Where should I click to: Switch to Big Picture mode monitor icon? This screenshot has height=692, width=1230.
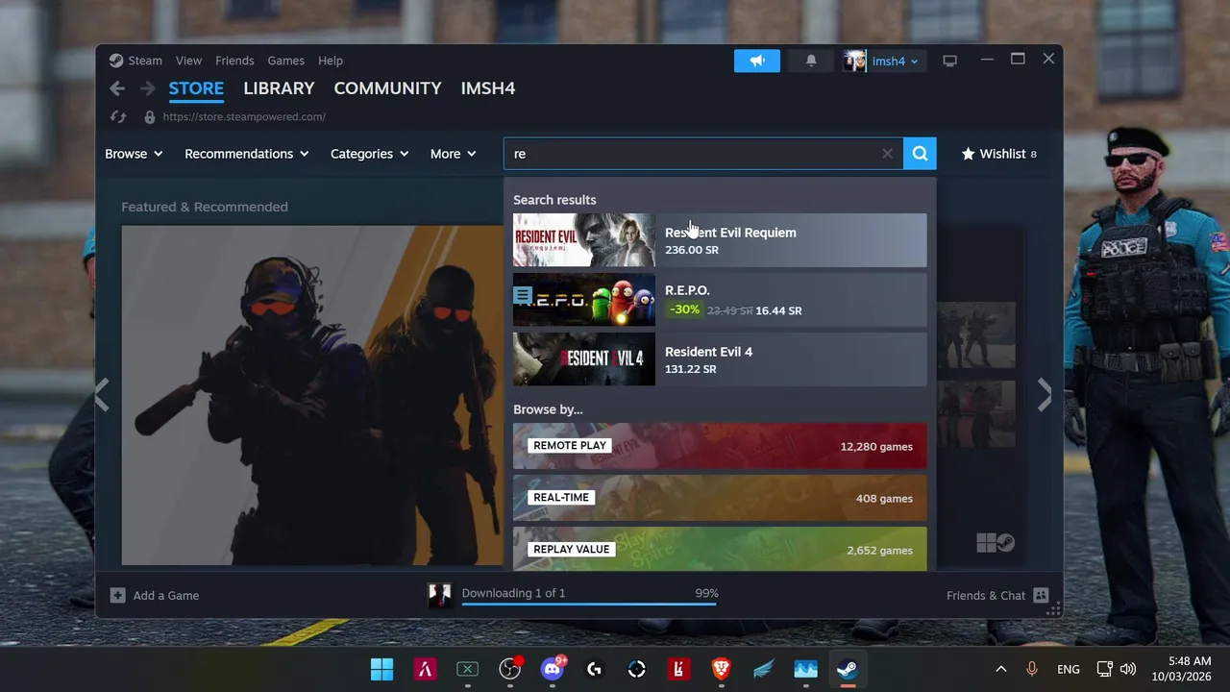click(949, 61)
